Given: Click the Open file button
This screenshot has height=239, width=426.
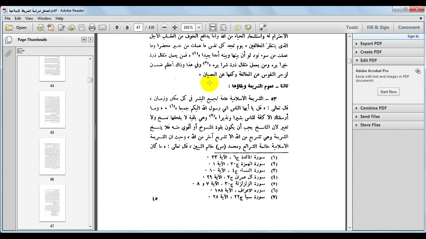Looking at the screenshot, I should pos(16,28).
